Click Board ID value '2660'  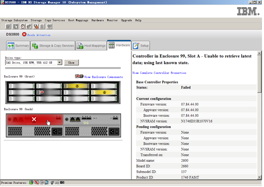[x=184, y=166]
